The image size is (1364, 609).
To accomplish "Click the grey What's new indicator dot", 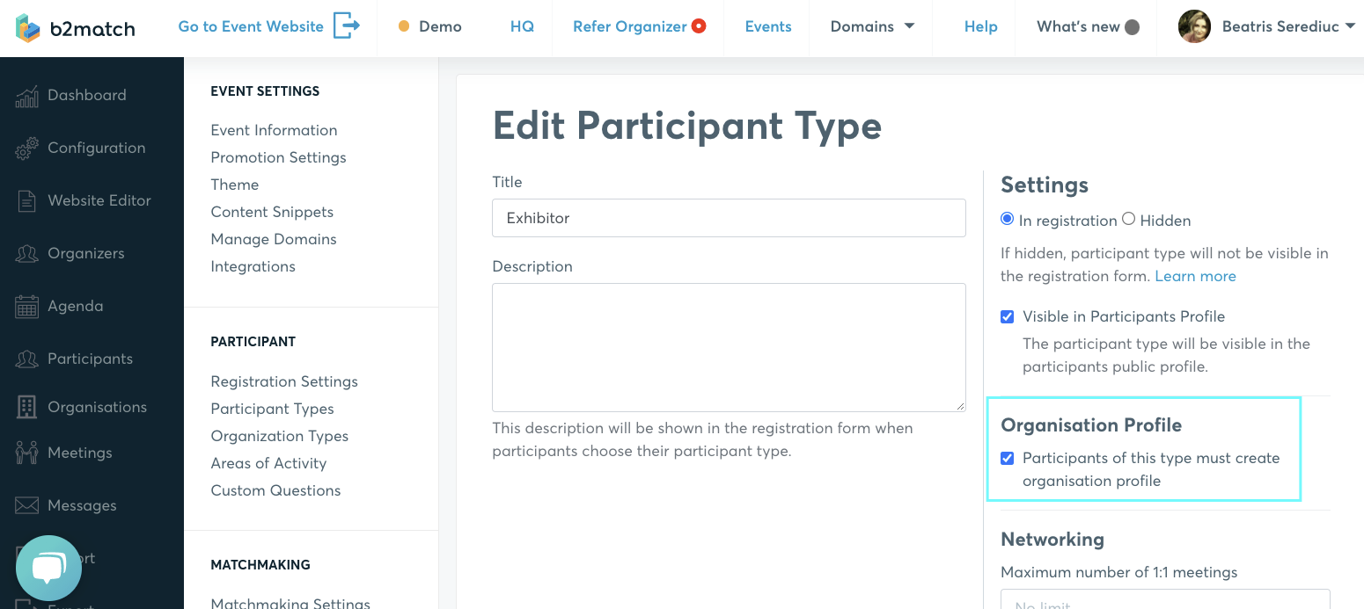I will coord(1133,27).
